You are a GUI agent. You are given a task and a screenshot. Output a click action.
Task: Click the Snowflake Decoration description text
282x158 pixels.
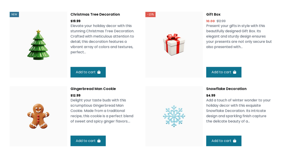238,111
